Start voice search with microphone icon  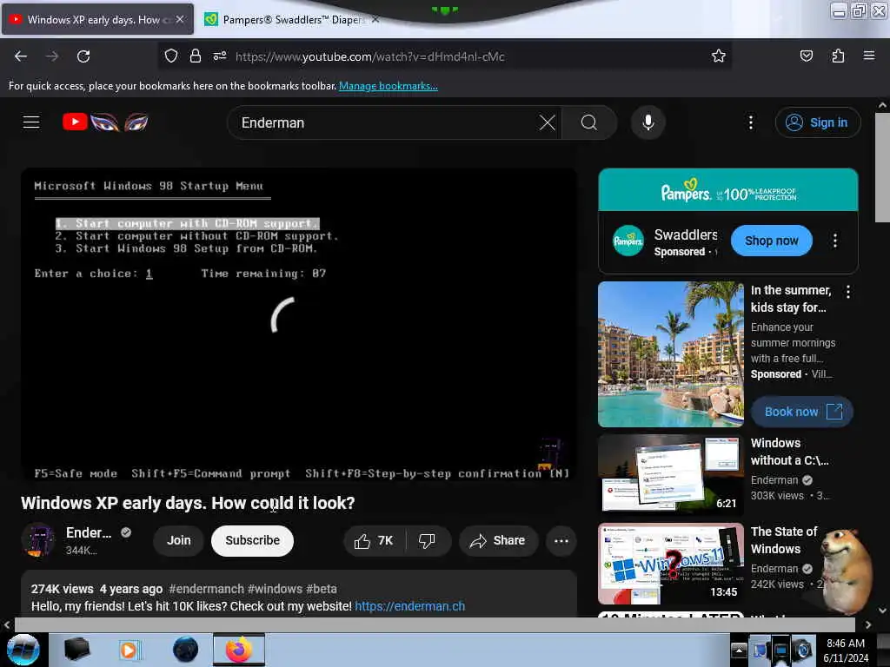click(648, 122)
